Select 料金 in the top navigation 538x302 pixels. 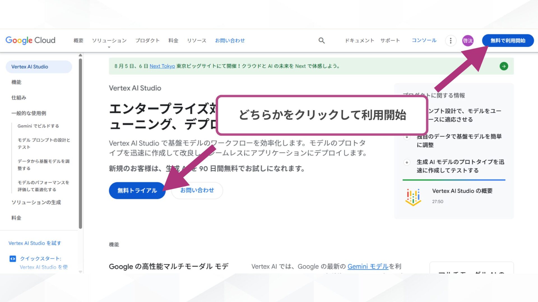173,41
